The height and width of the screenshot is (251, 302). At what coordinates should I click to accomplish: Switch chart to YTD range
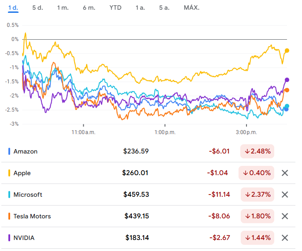point(116,7)
